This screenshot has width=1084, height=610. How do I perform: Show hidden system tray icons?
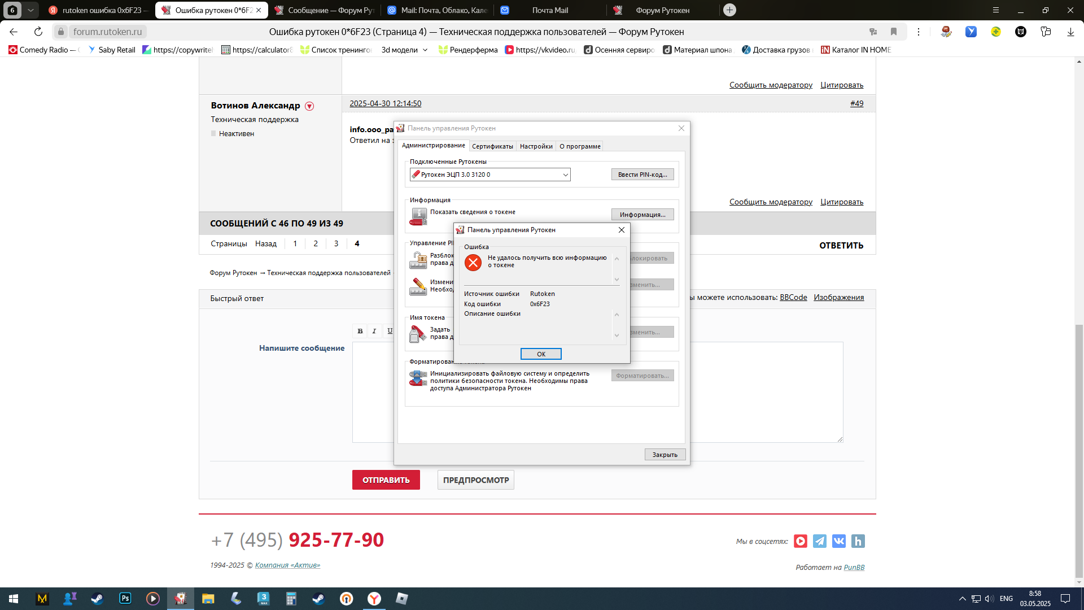coord(962,599)
